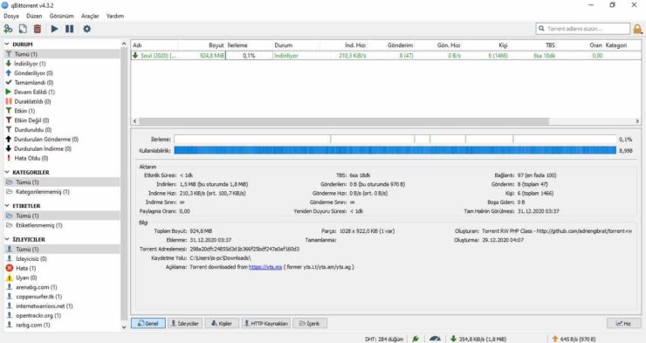The width and height of the screenshot is (646, 343).
Task: Focus the torrent name search field
Action: [582, 29]
